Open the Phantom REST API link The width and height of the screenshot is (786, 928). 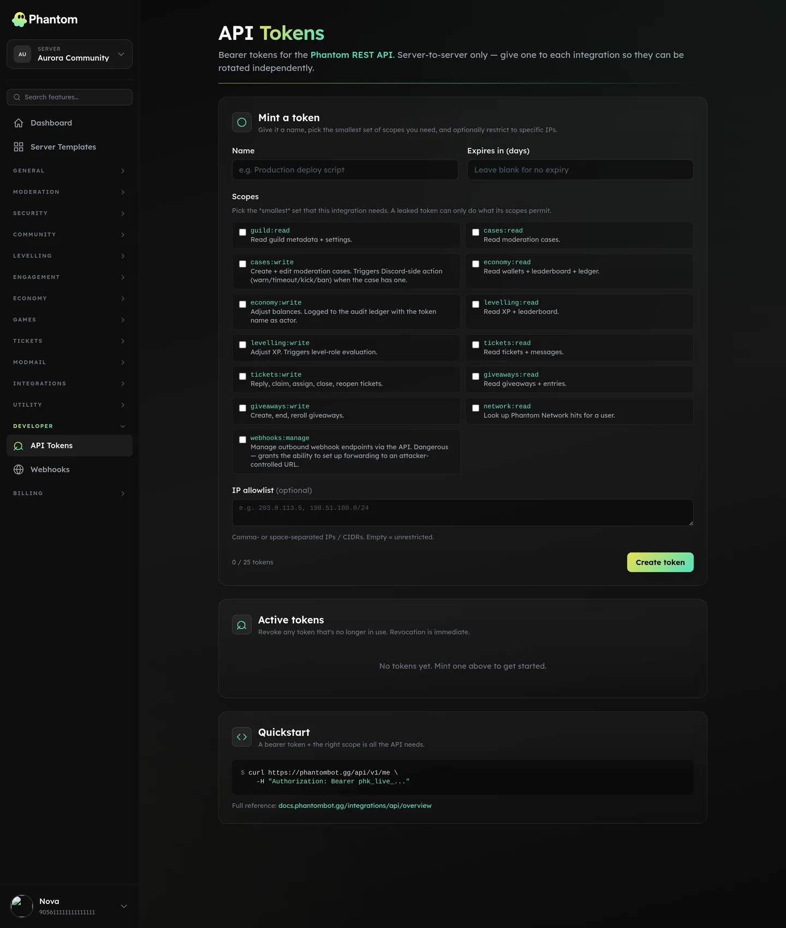click(x=352, y=55)
